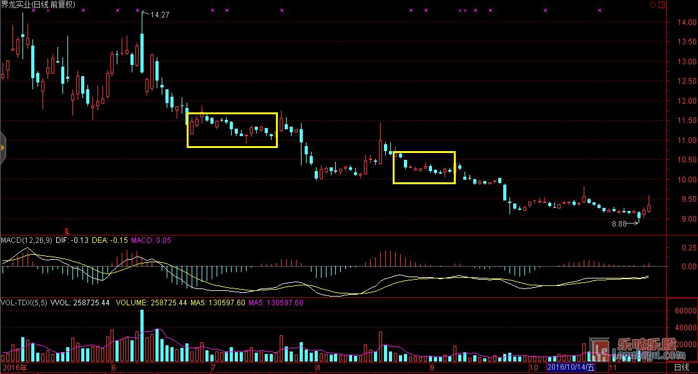Open the MACD(12,26,9) indicator label
698x374 pixels.
[x=27, y=240]
